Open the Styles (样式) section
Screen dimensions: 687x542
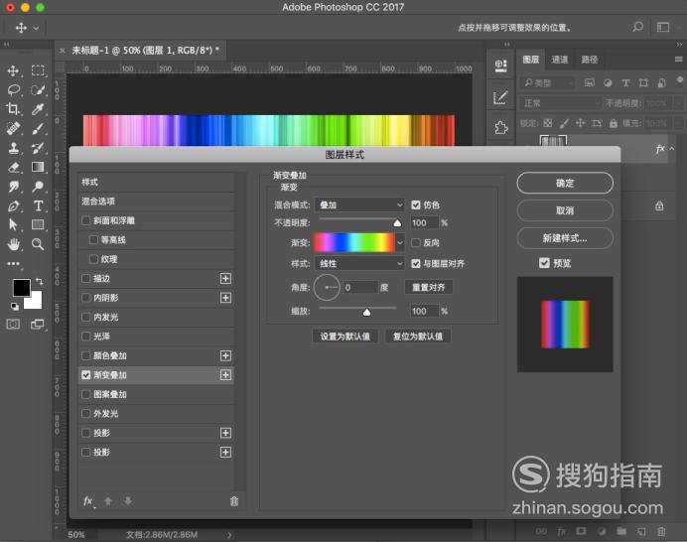[157, 182]
